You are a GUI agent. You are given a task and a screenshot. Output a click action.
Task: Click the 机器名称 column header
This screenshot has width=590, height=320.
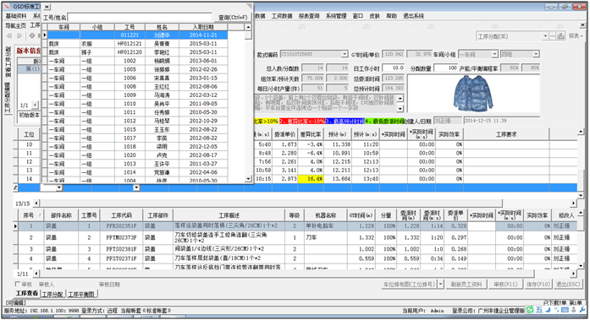[x=326, y=215]
